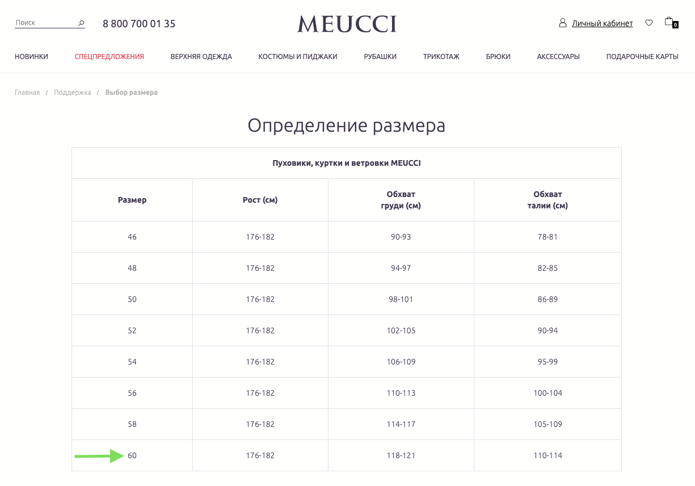Open the Рубашки category
695x486 pixels.
(380, 57)
